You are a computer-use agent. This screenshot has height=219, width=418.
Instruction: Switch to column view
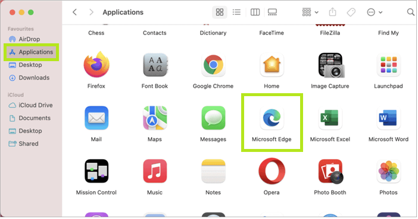tap(255, 12)
